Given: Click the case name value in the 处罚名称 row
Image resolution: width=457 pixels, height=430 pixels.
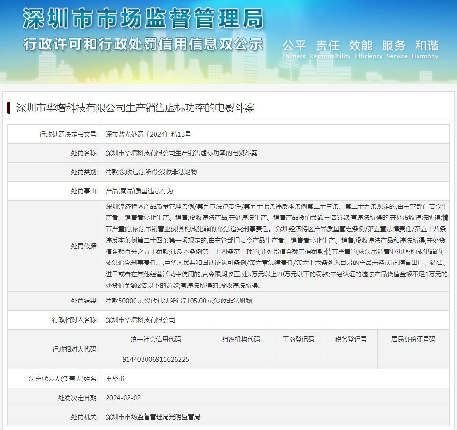Looking at the screenshot, I should pos(181,153).
